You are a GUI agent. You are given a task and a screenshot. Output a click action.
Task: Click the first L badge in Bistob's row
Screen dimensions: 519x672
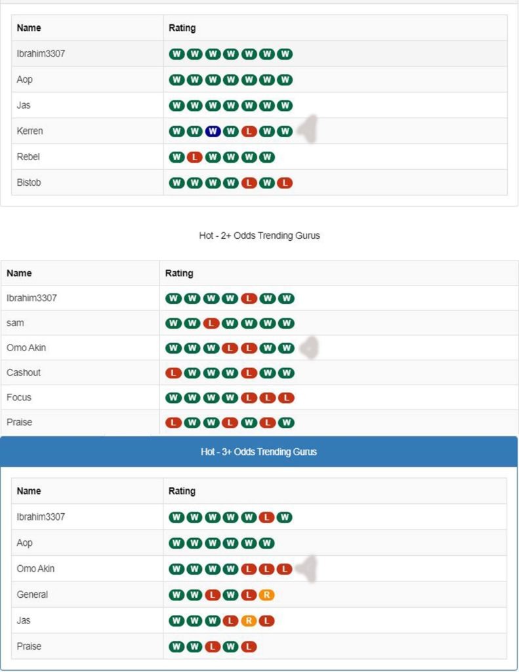pos(249,183)
